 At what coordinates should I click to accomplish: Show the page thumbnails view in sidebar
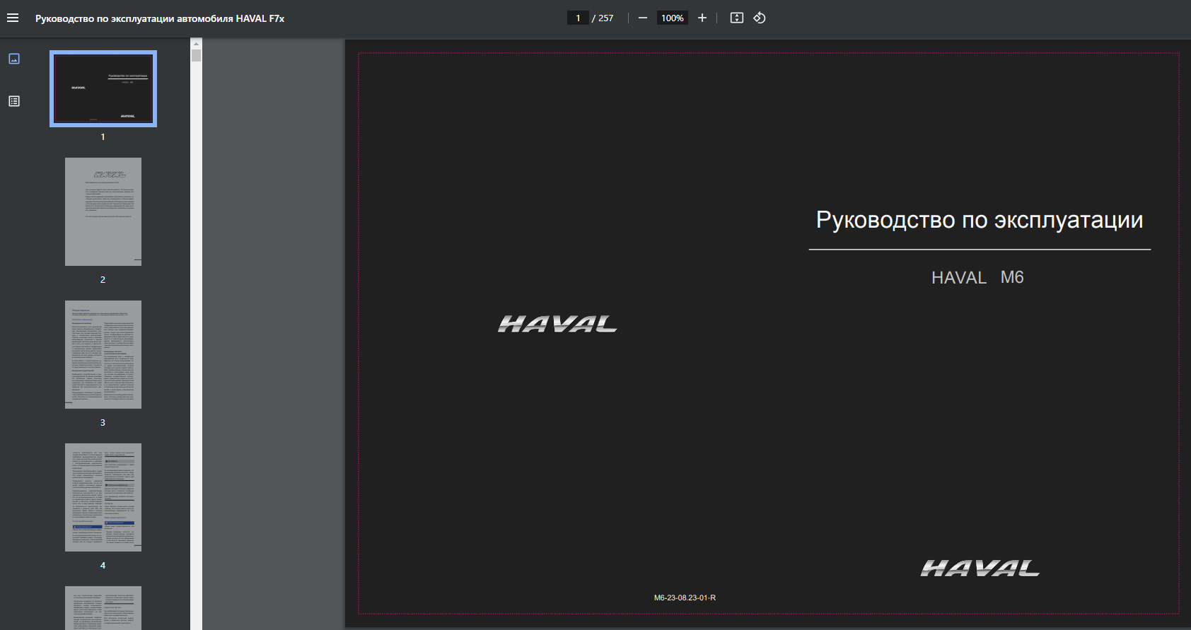coord(14,59)
